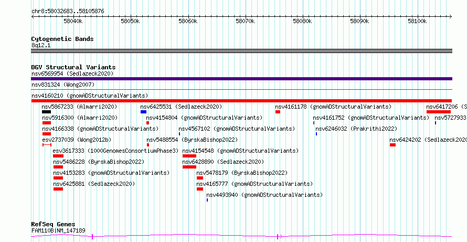Click the small red mark under nsv4154804
This screenshot has height=242, width=467.
(x=148, y=123)
